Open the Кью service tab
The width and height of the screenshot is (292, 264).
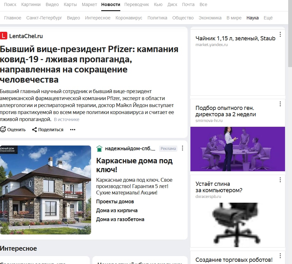(x=158, y=4)
